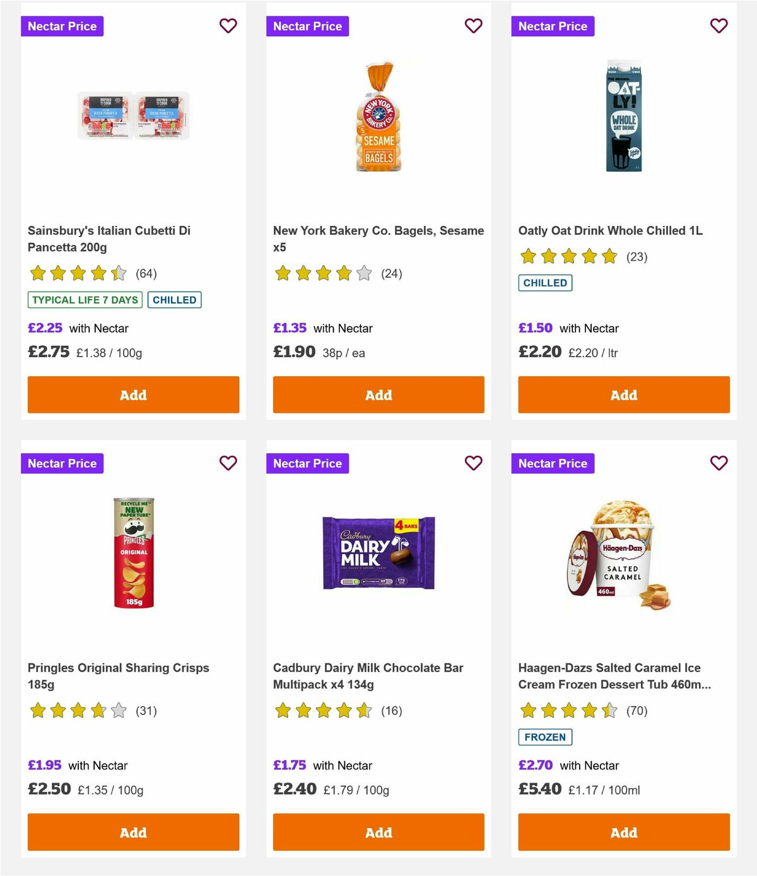The height and width of the screenshot is (876, 757).
Task: Click the heart icon on Pringles Original Crisps
Action: [x=228, y=463]
